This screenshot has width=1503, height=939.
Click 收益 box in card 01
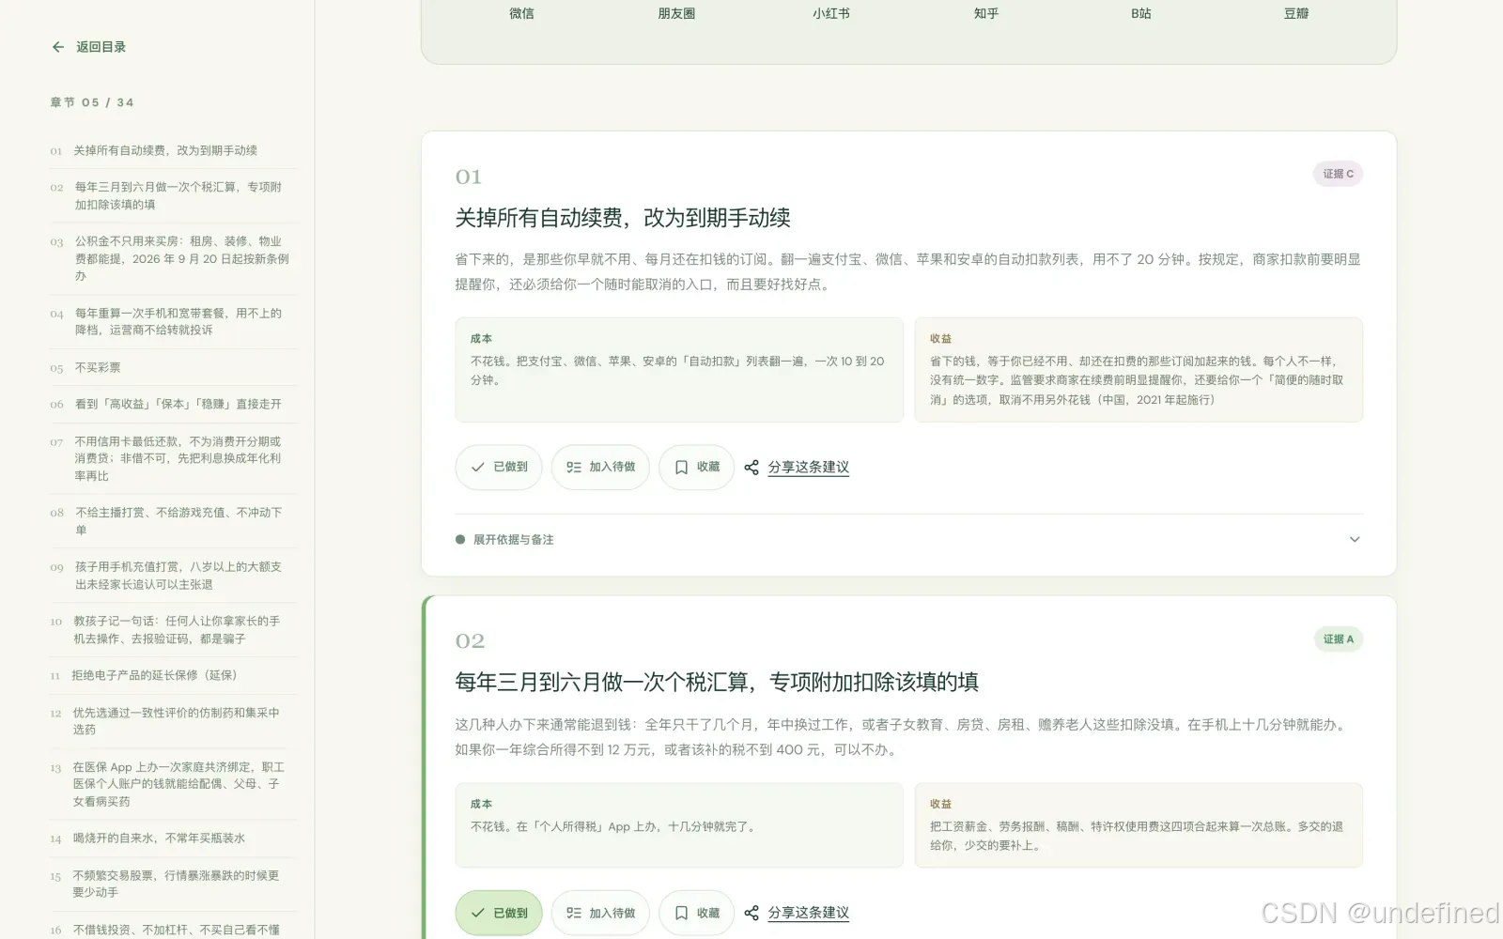click(x=1139, y=370)
